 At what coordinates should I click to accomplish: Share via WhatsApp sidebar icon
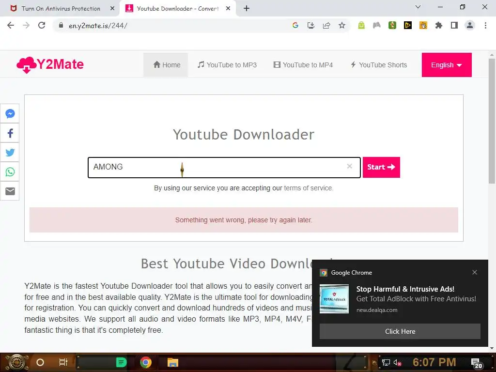click(10, 172)
